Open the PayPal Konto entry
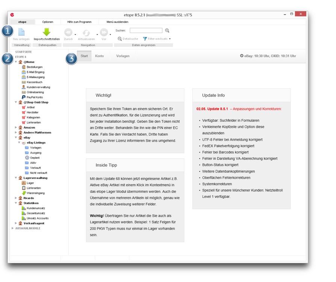 pyautogui.click(x=35, y=97)
